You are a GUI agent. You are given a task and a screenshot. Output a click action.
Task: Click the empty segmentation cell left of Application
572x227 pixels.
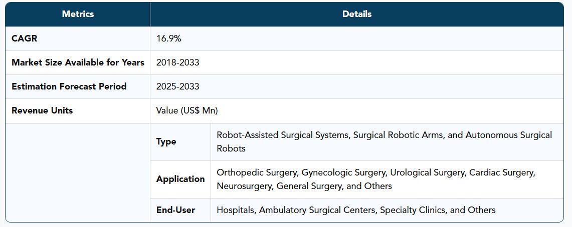[78, 172]
